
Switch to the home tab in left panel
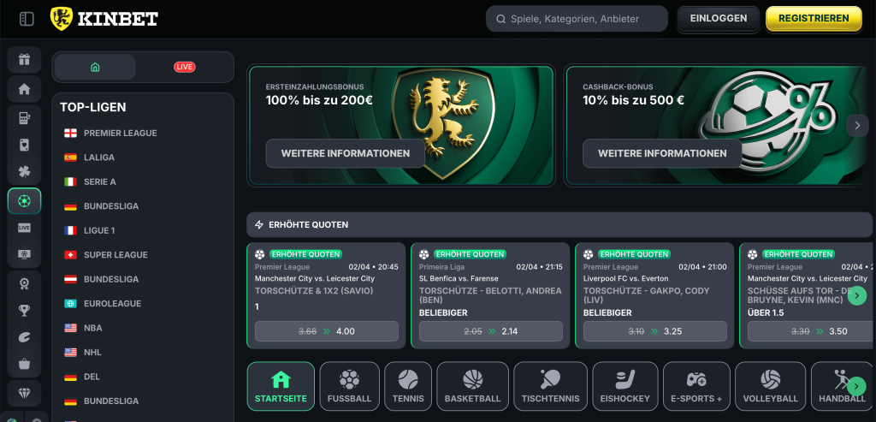(x=95, y=67)
